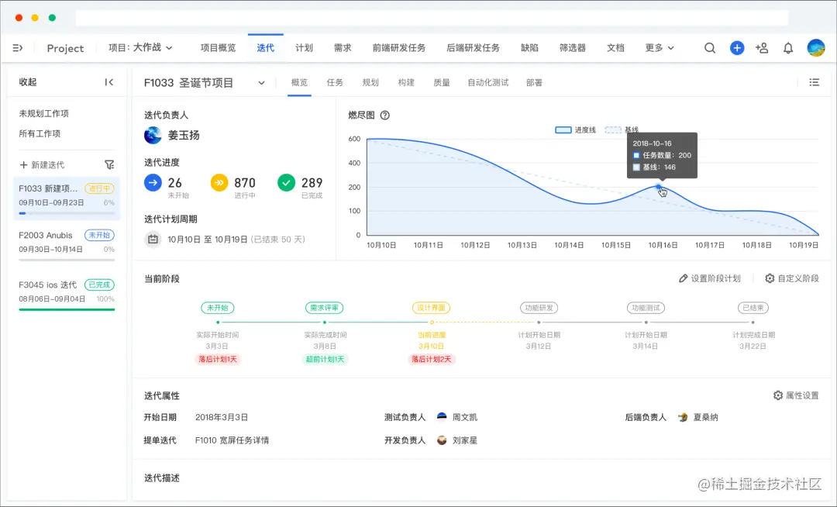Click the burndown chart help question icon
This screenshot has width=837, height=507.
385,116
